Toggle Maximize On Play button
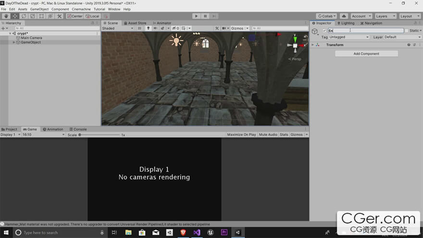Image resolution: width=423 pixels, height=238 pixels. [x=241, y=135]
